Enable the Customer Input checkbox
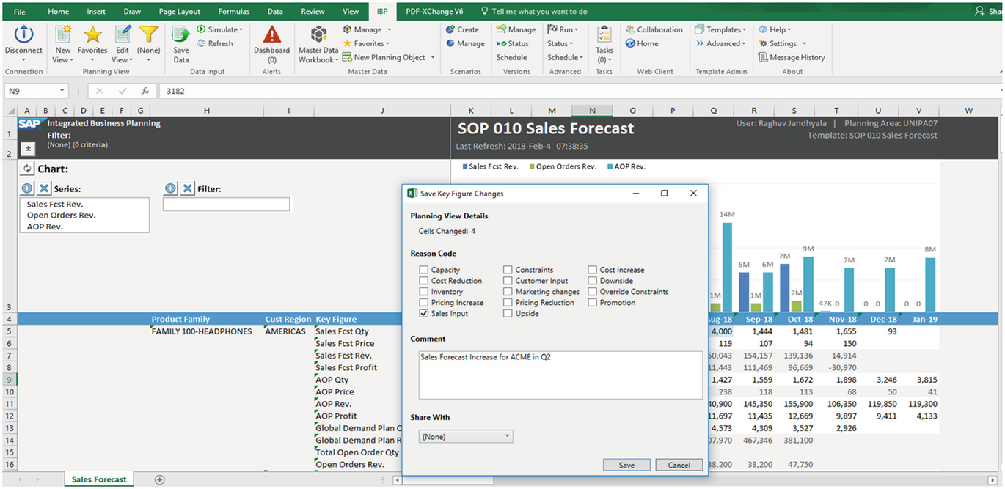This screenshot has height=489, width=1005. click(x=506, y=280)
